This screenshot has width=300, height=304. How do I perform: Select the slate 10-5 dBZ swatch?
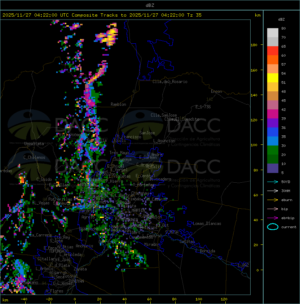click(273, 168)
